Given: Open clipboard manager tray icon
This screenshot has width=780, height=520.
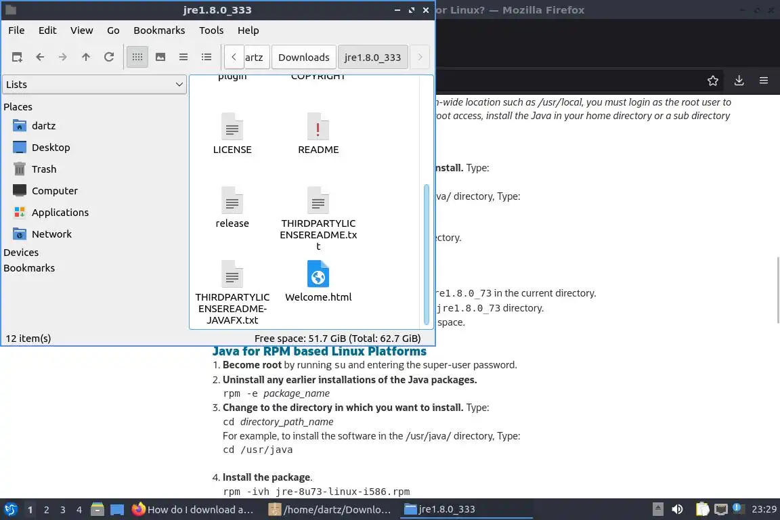Looking at the screenshot, I should (x=702, y=509).
